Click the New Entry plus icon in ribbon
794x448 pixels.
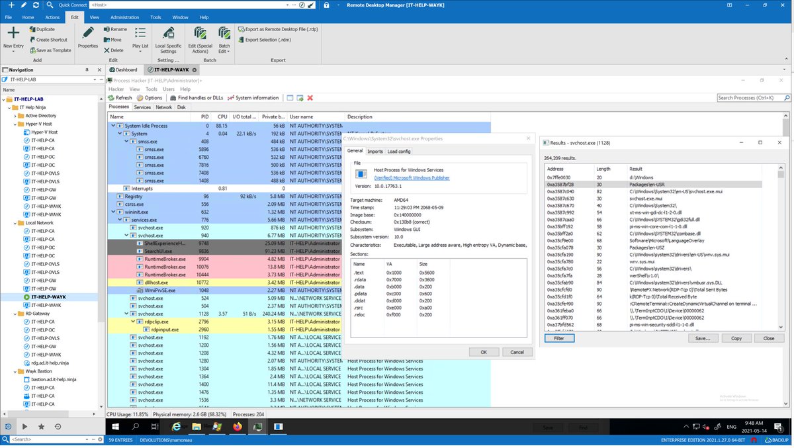13,34
